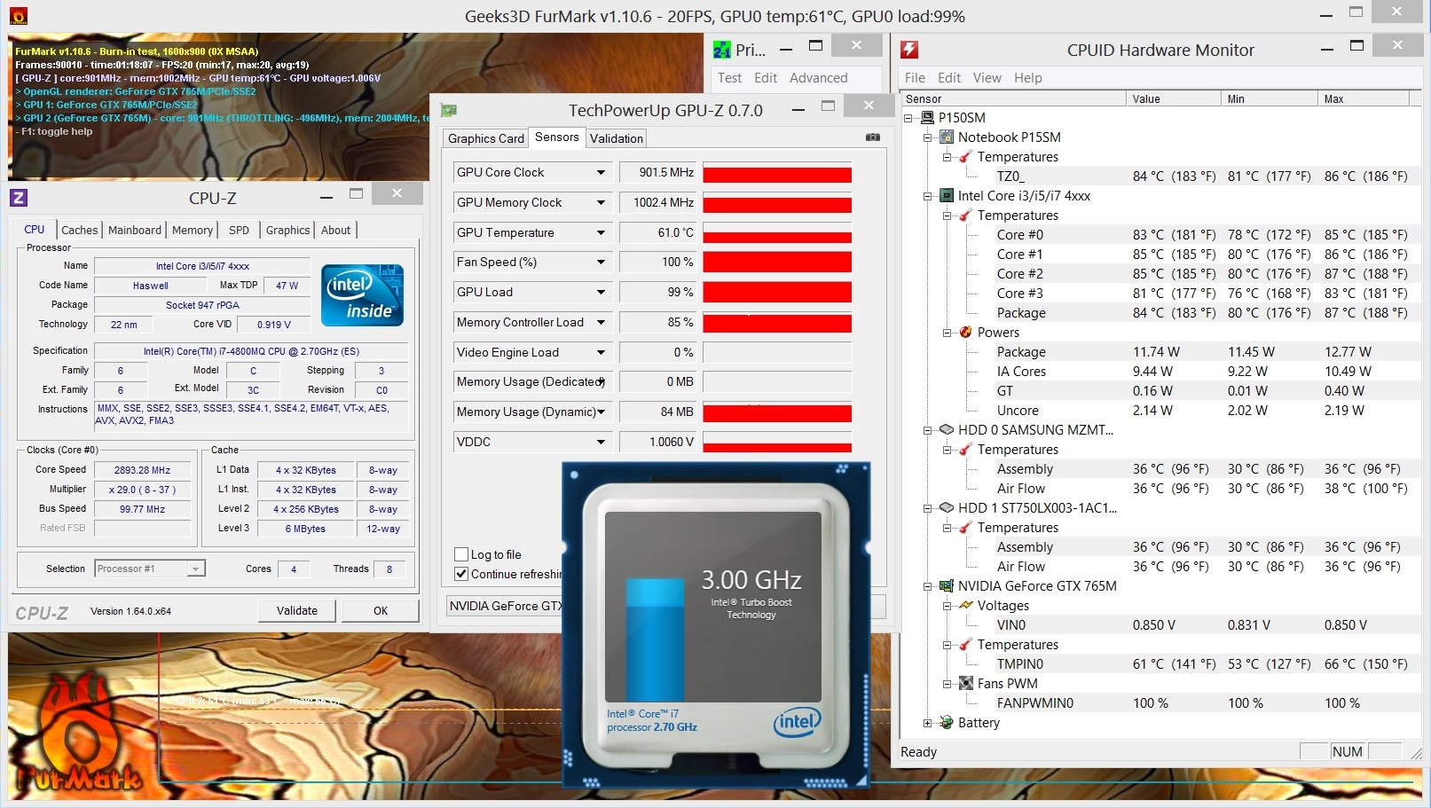Click the Intel logo on Turbo Boost monitor
The width and height of the screenshot is (1431, 808).
click(797, 721)
